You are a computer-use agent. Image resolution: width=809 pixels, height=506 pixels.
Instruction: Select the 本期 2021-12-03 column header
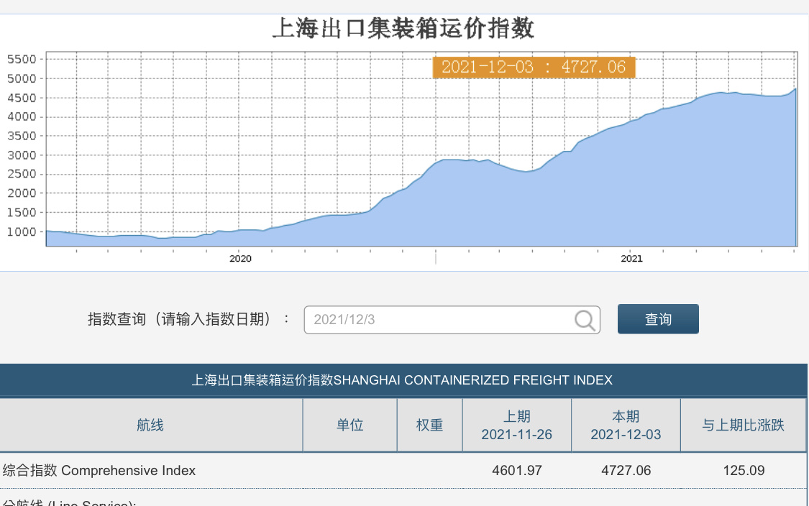pos(626,425)
